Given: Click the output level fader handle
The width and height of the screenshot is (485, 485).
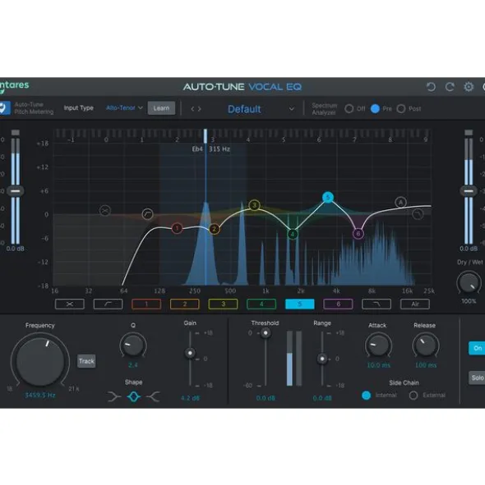Looking at the screenshot, I should pos(469,191).
